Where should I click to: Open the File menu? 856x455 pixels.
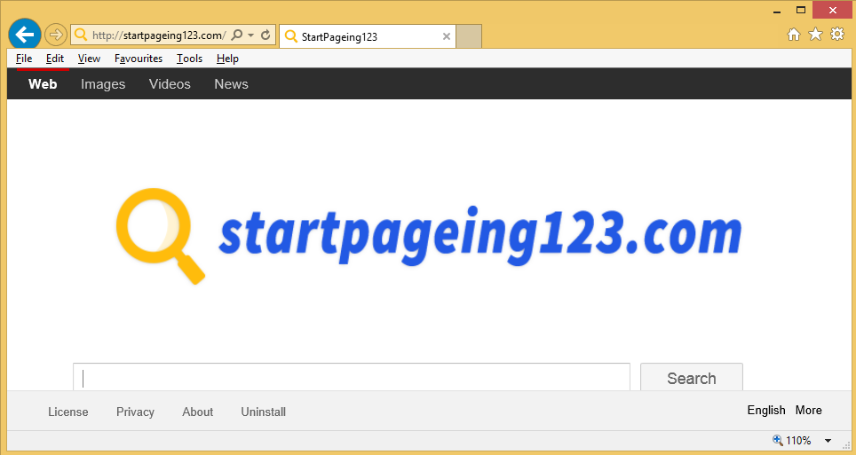coord(24,59)
